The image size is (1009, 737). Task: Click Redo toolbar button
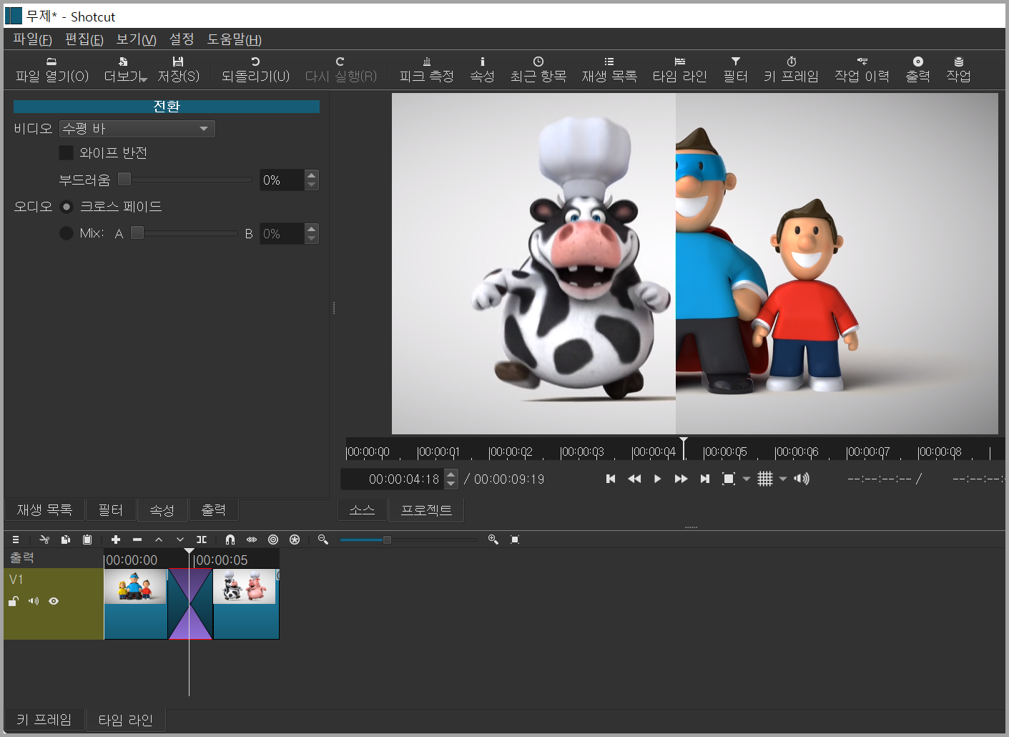340,69
